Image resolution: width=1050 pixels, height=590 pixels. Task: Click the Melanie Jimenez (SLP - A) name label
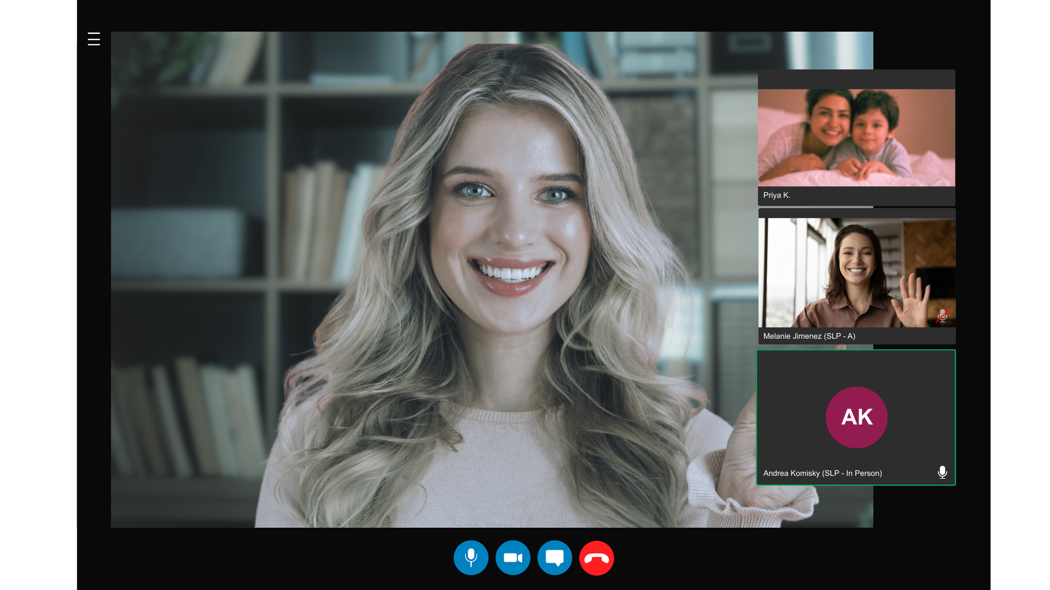point(809,336)
